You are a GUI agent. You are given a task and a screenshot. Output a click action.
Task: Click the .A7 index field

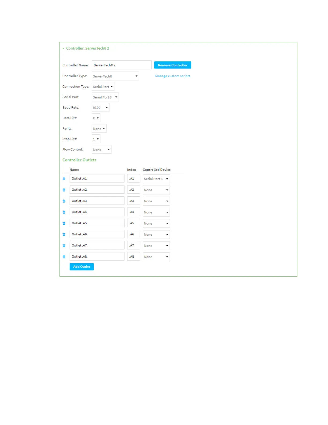133,245
